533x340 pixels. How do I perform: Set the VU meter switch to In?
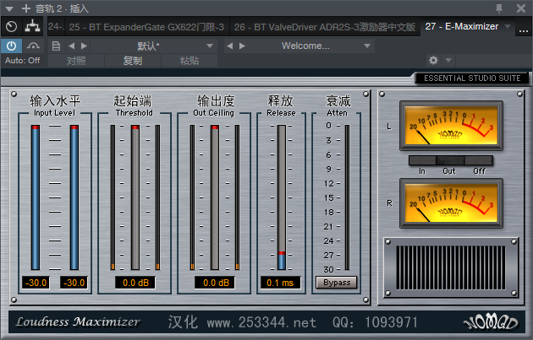(421, 159)
